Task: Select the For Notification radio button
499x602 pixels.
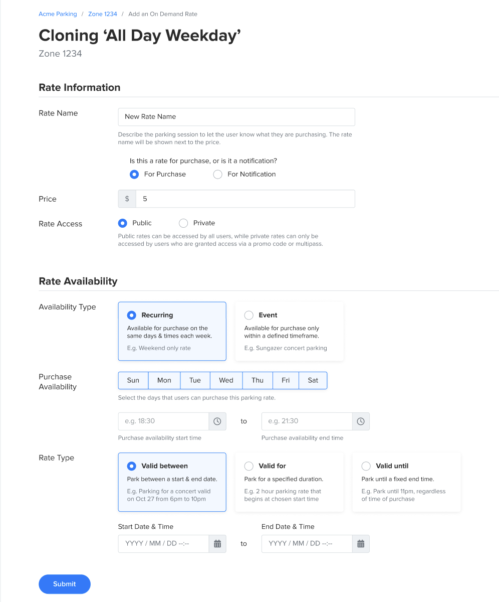Action: click(218, 175)
